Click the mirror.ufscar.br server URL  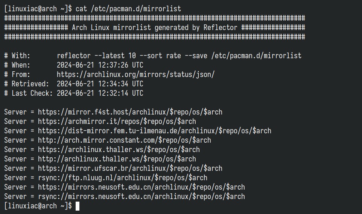click(x=130, y=169)
